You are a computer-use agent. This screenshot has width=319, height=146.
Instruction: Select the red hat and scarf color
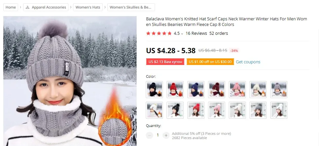pyautogui.click(x=175, y=90)
